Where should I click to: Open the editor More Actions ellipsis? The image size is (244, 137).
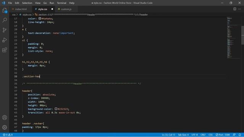pos(239,9)
